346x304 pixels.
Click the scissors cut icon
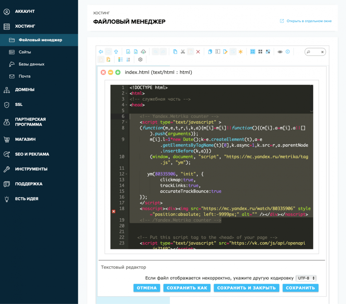183,52
